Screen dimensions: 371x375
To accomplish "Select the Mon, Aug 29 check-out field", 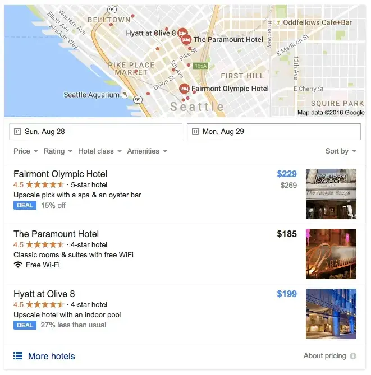I will (273, 132).
